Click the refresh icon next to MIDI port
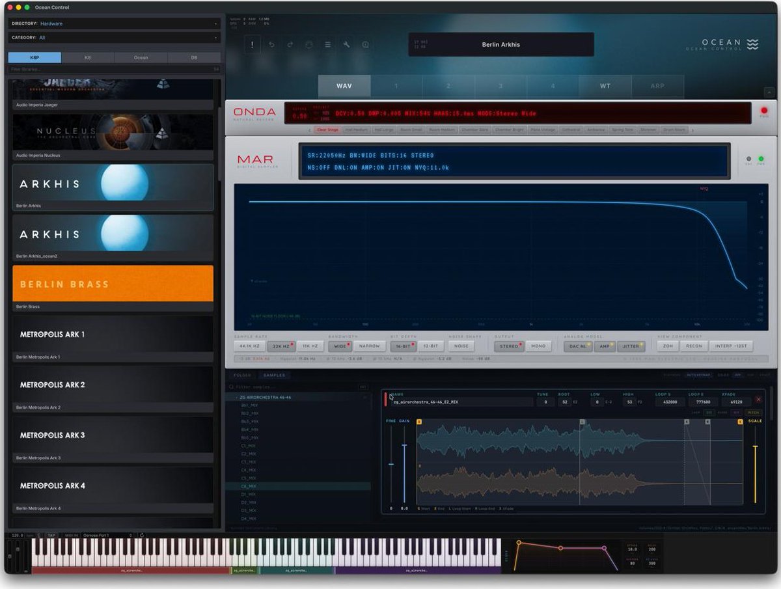 point(142,536)
